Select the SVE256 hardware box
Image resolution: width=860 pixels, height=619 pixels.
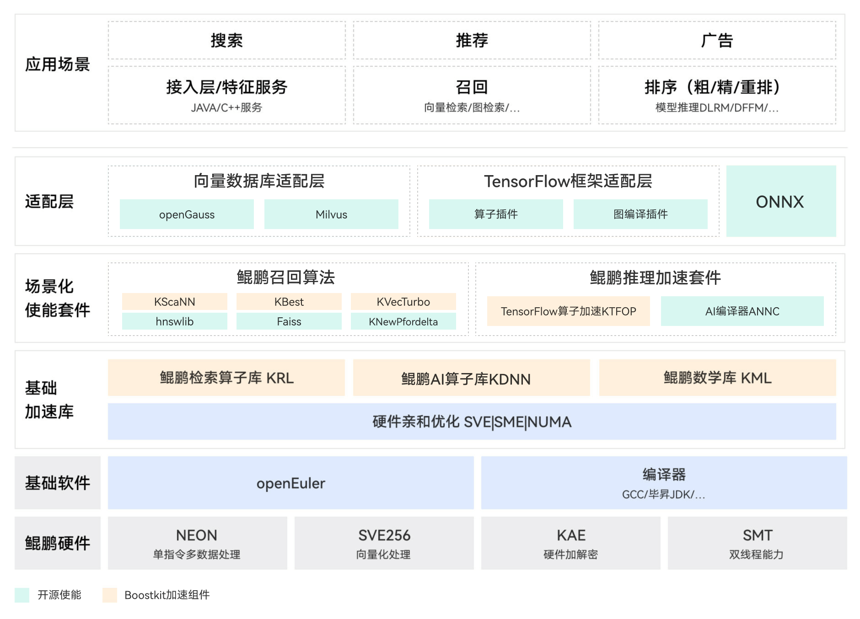click(x=384, y=543)
